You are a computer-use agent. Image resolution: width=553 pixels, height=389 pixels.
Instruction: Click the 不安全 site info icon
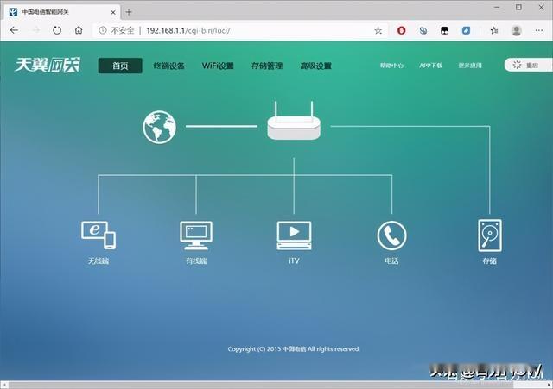103,31
